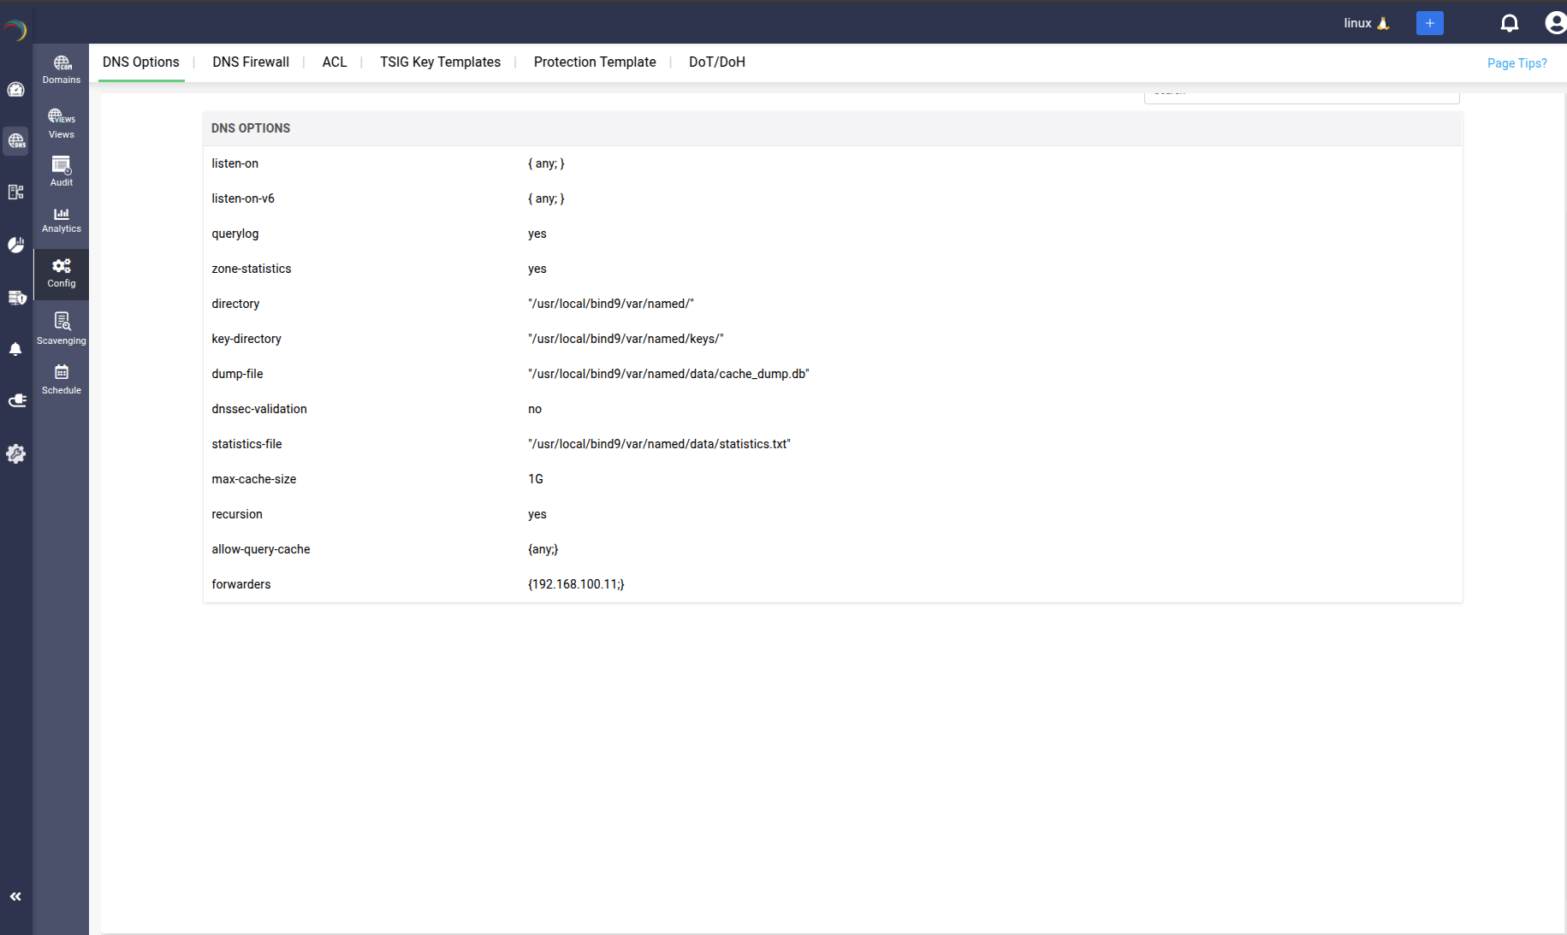Open the Analytics section in sidebar

coord(62,220)
